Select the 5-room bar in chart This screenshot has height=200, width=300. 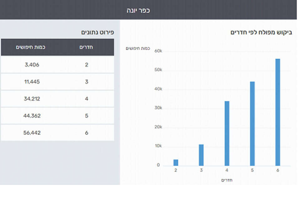[x=252, y=123]
